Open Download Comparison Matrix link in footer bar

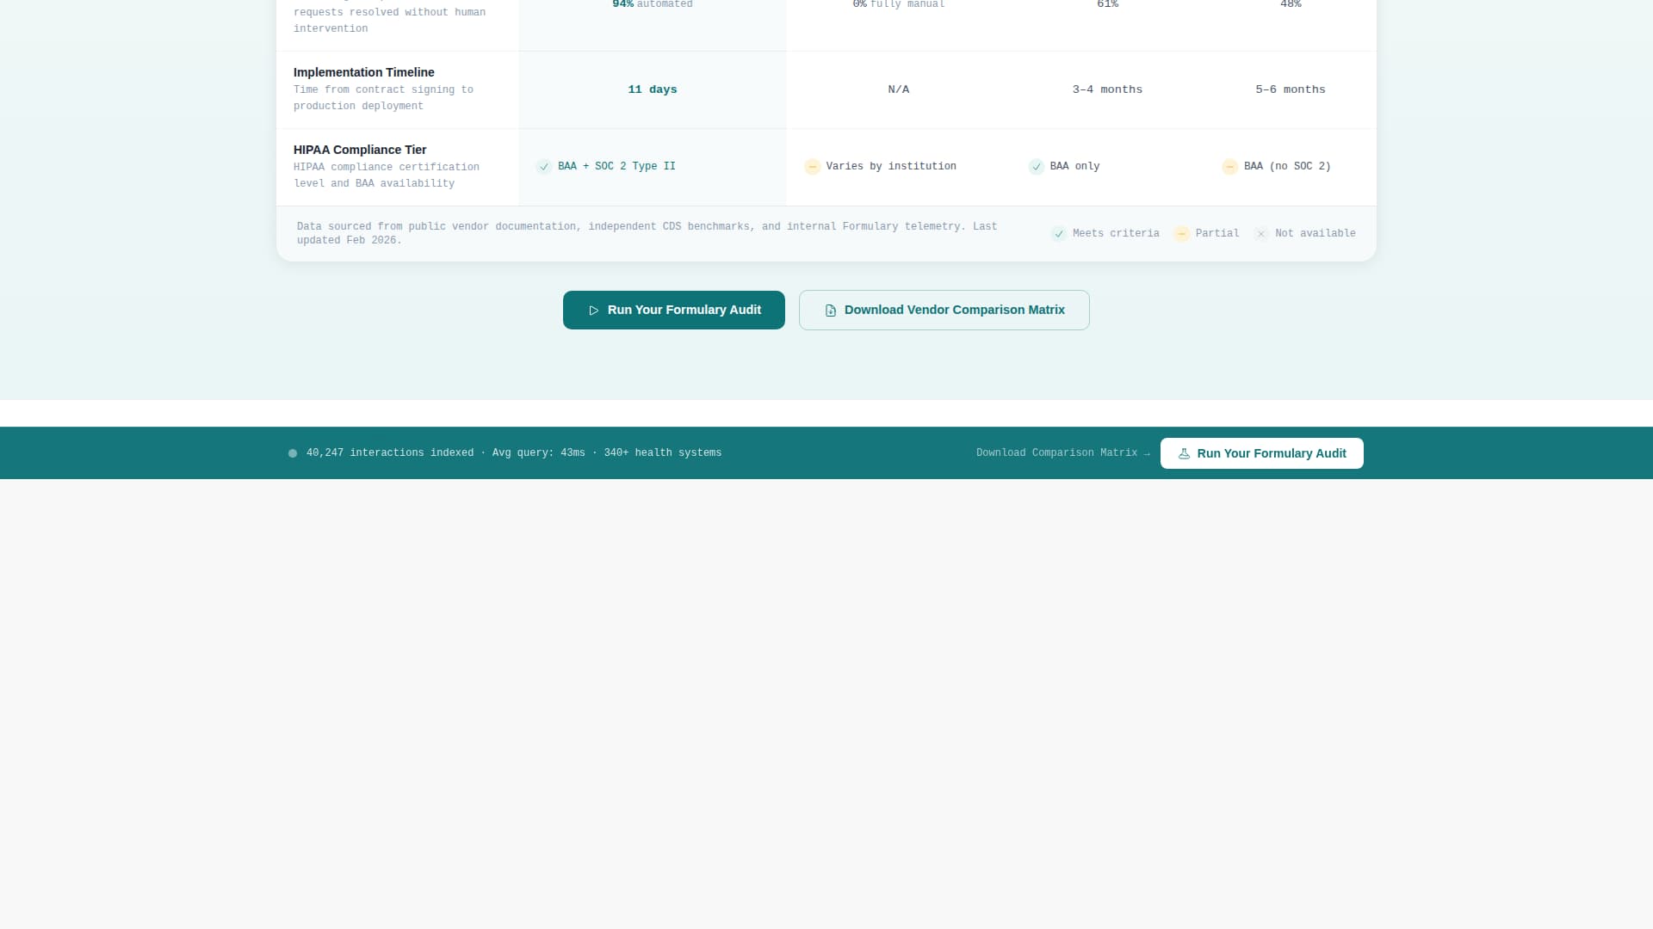pos(1063,452)
